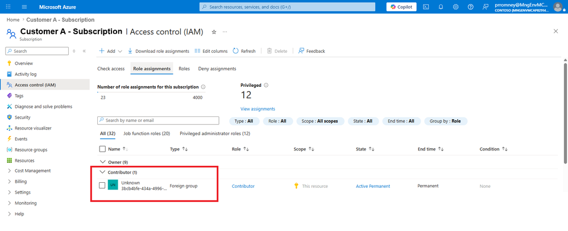
Task: Open the notifications bell
Action: [x=441, y=7]
